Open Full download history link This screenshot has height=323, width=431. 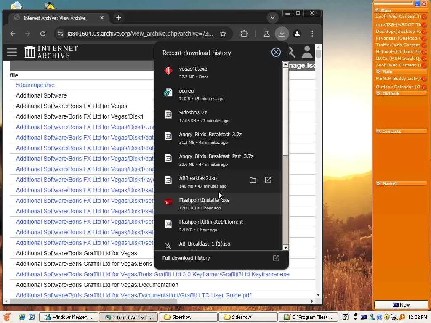point(186,258)
